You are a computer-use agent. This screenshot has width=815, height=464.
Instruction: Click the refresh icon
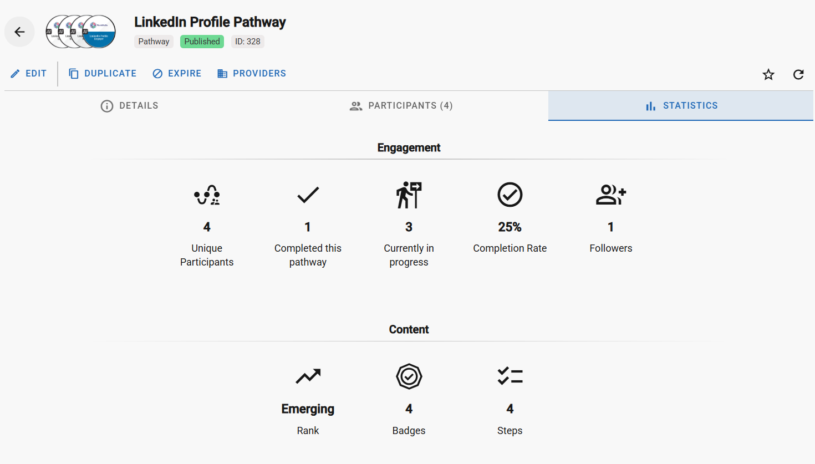pos(798,74)
